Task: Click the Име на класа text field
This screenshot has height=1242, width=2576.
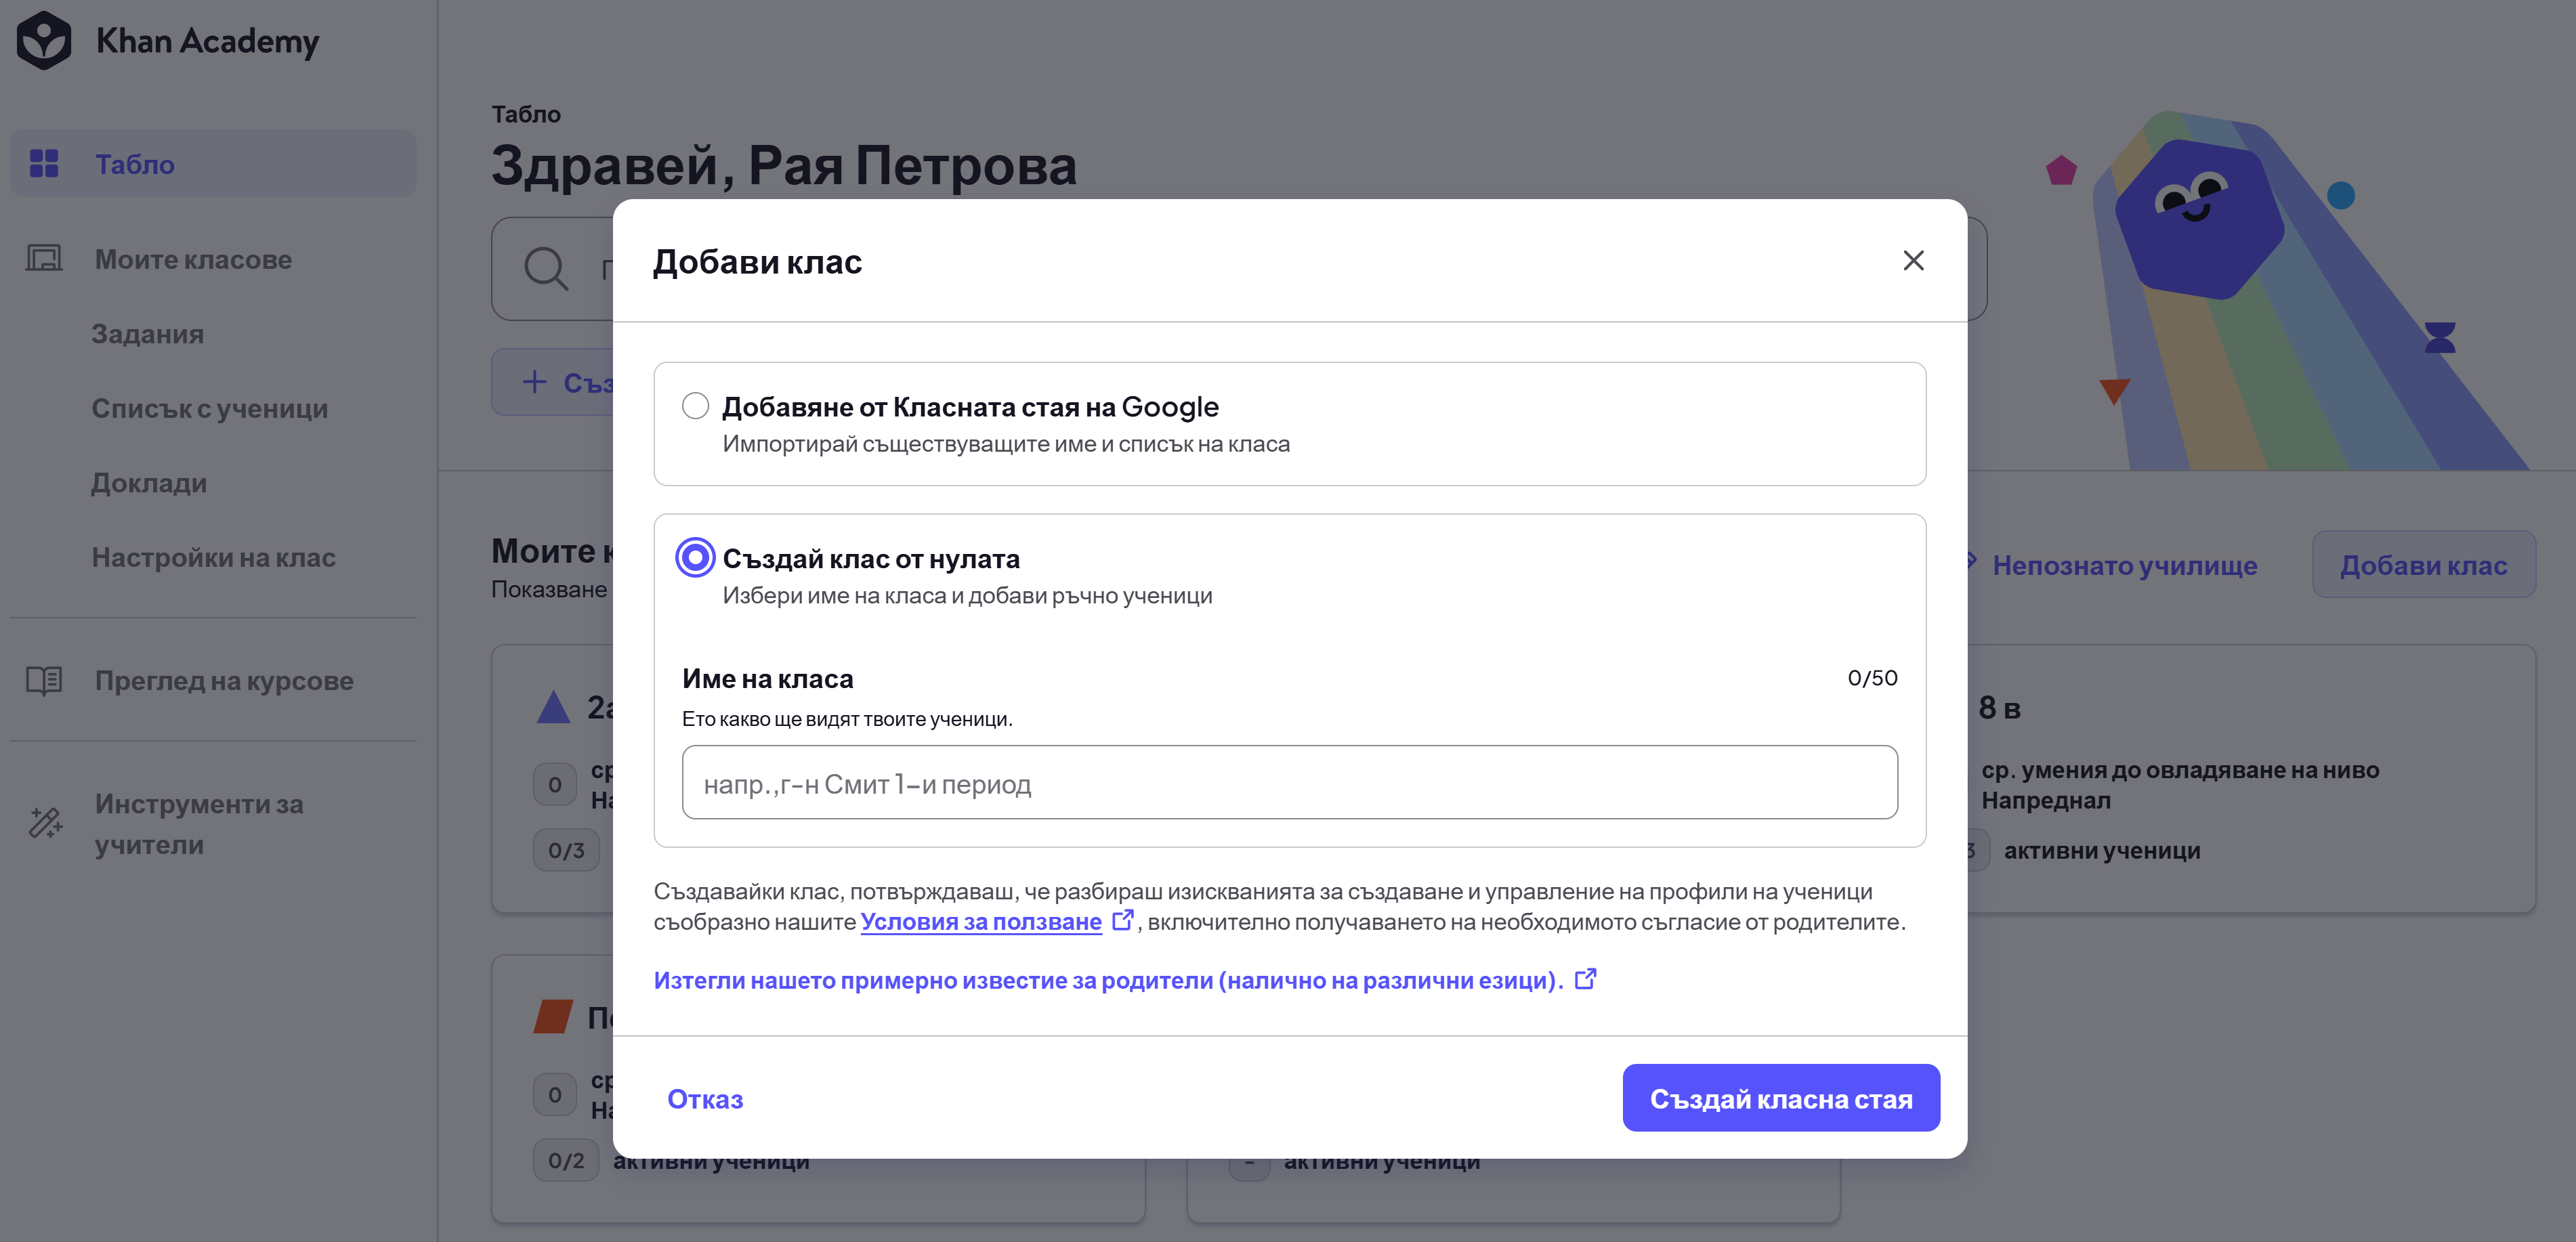Action: click(x=1289, y=783)
